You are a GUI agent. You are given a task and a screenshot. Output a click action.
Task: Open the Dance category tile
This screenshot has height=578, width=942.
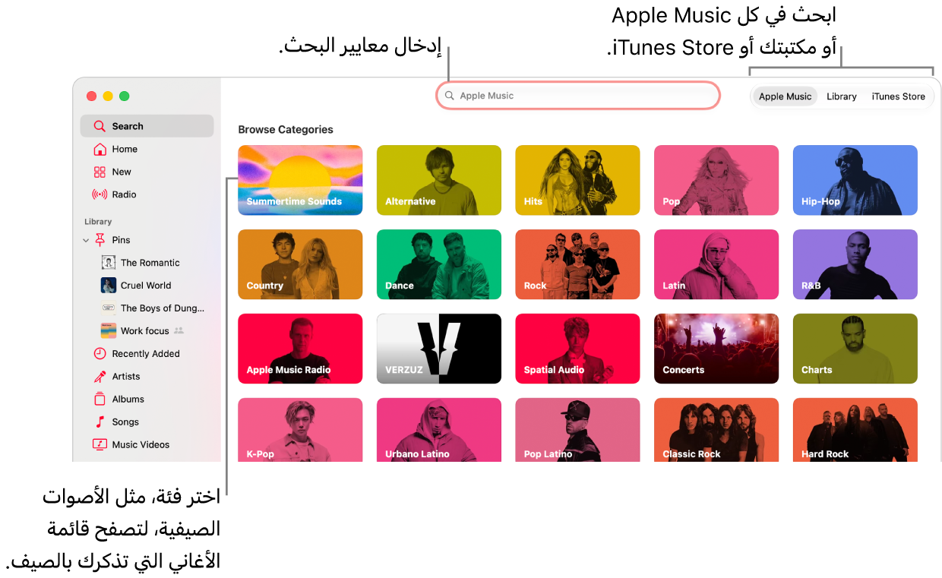439,264
